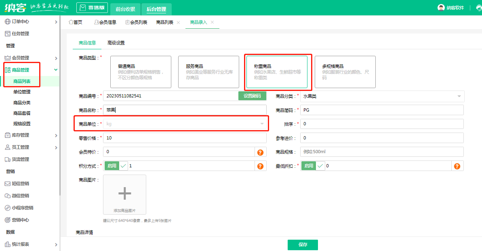Open 短信营销 envelope icon

point(7,184)
